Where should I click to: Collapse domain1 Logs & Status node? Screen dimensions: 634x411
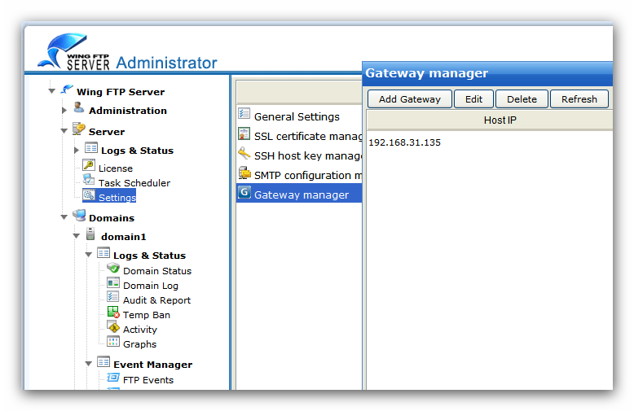(x=89, y=255)
